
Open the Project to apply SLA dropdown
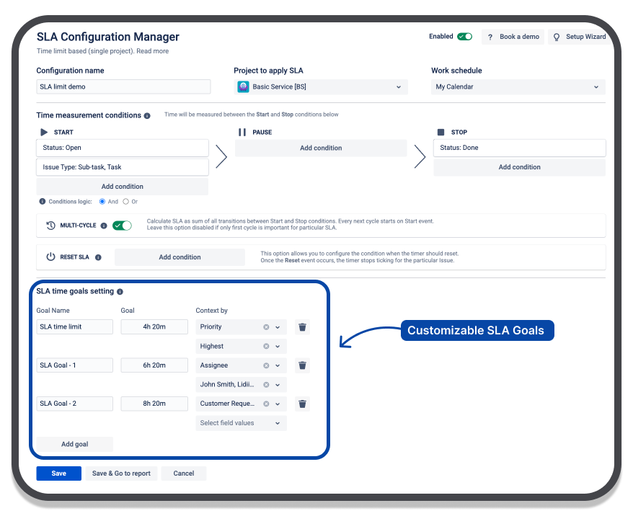pos(320,87)
